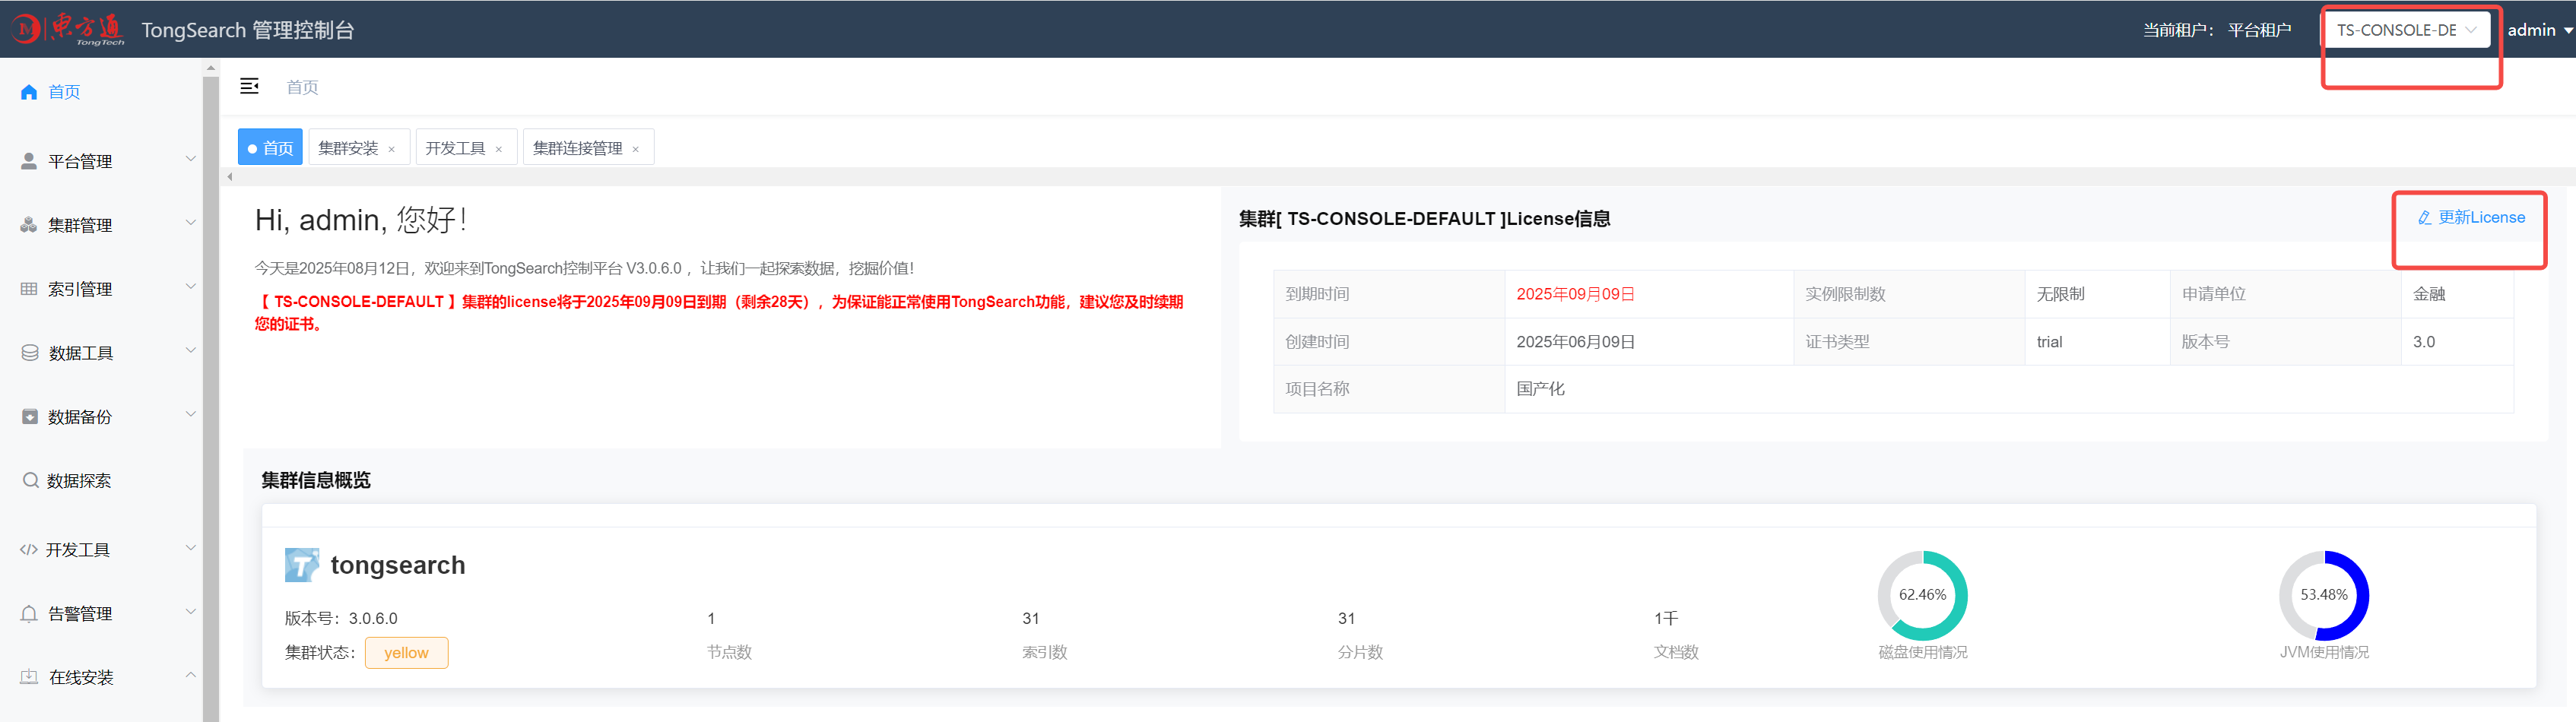The image size is (2576, 722).
Task: Click the 平台管理 user icon
Action: 29,161
